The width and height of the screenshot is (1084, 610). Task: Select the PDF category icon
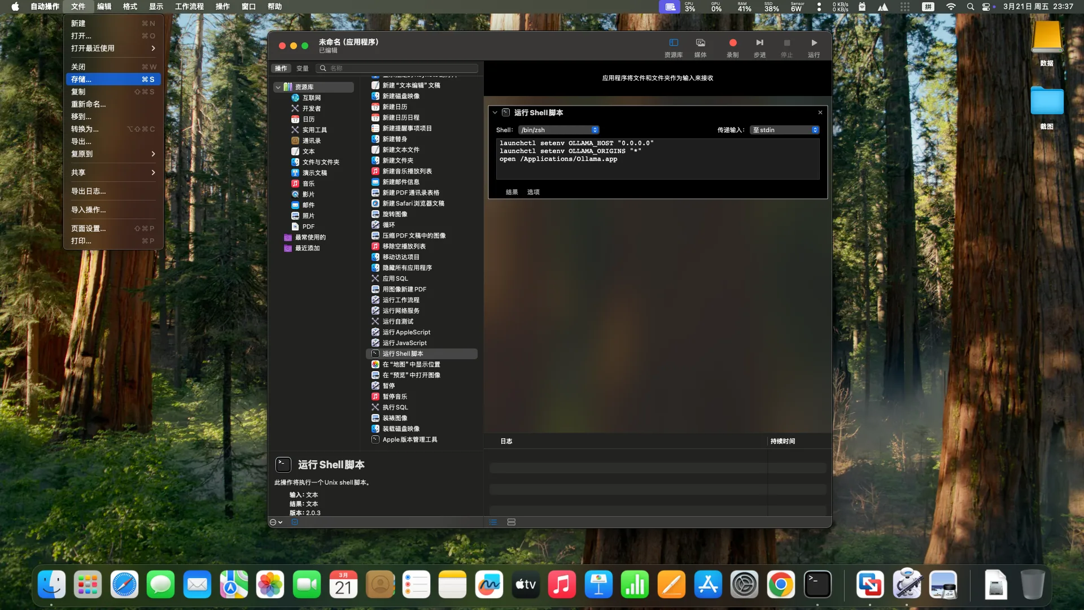(x=295, y=226)
